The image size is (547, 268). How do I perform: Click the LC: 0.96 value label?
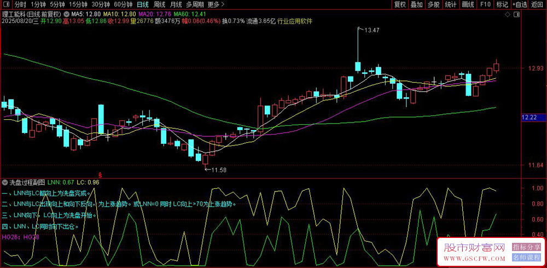(x=88, y=182)
